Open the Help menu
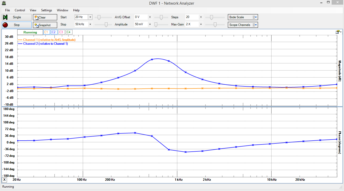344x191 pixels. click(76, 10)
